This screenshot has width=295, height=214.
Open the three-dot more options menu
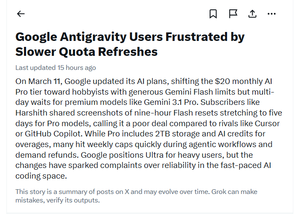tap(272, 14)
